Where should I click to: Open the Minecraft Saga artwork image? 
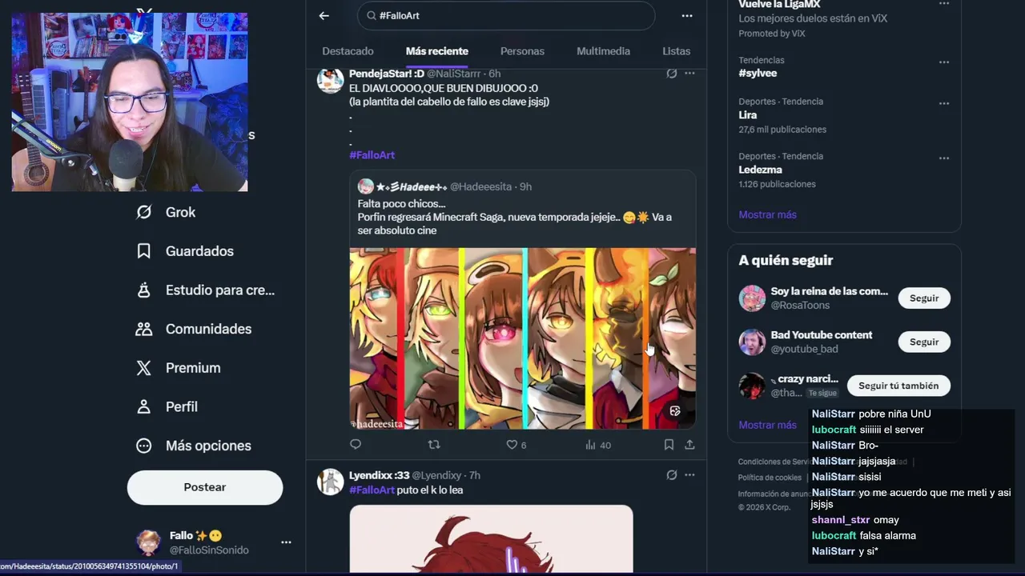pyautogui.click(x=522, y=338)
